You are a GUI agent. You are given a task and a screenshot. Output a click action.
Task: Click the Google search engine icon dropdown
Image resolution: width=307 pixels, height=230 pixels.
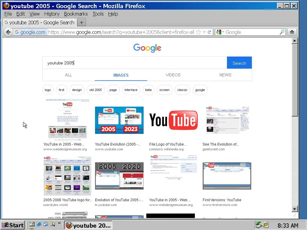coord(220,32)
